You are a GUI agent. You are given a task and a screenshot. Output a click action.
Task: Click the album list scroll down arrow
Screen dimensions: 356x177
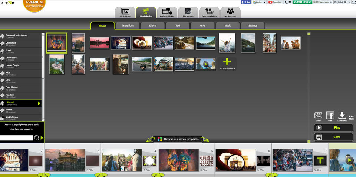coord(43,120)
